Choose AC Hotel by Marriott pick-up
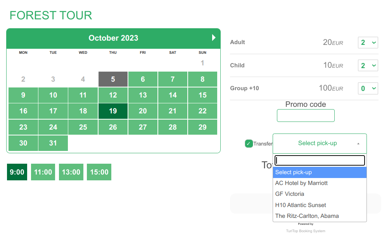 point(301,183)
